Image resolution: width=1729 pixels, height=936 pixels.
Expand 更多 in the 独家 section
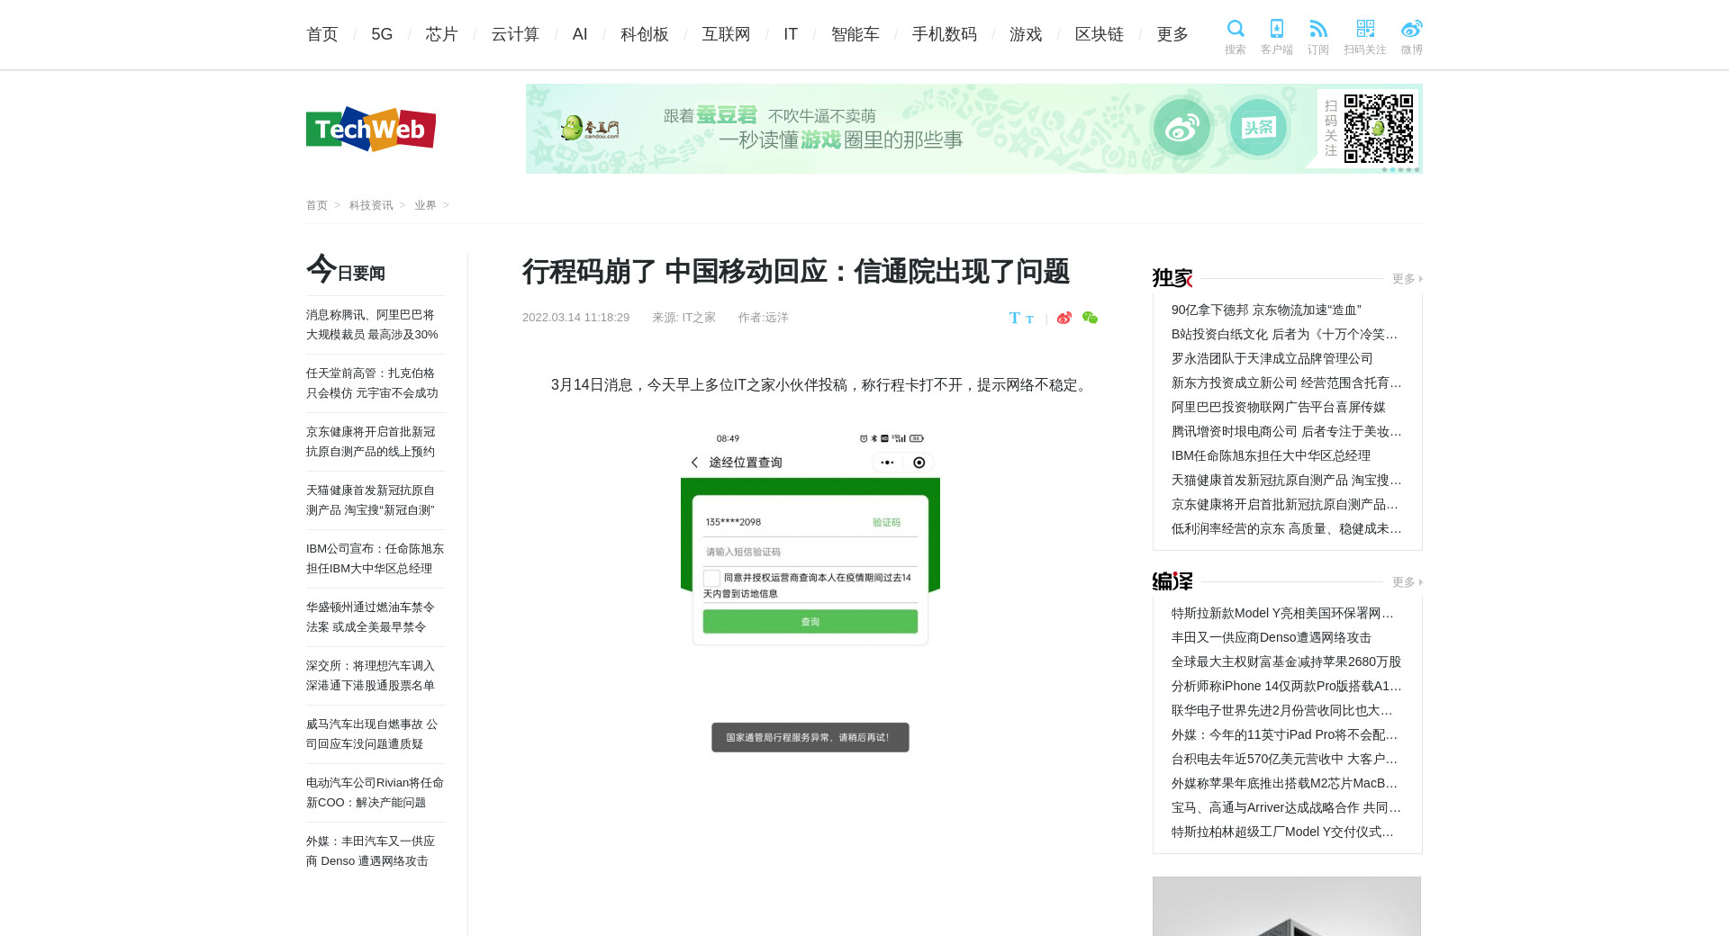point(1406,279)
